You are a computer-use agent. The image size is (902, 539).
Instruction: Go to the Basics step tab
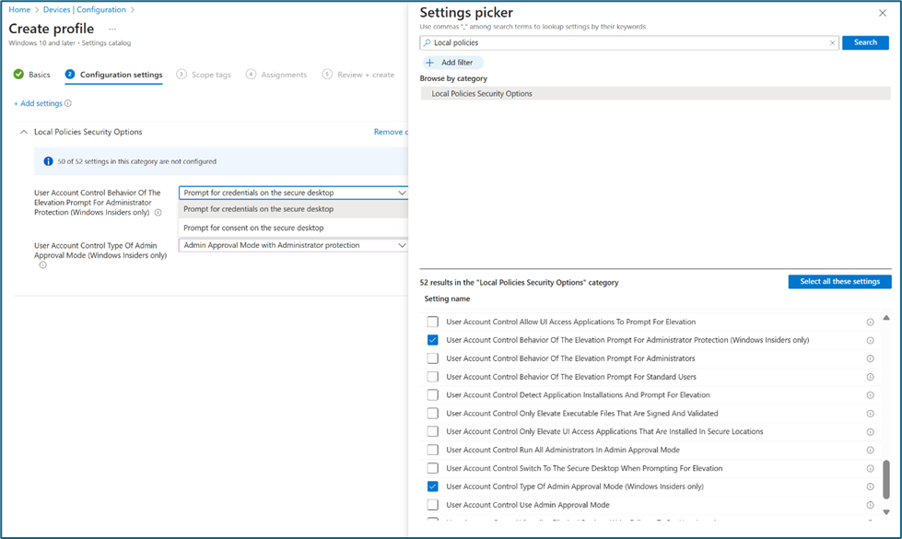pyautogui.click(x=32, y=75)
